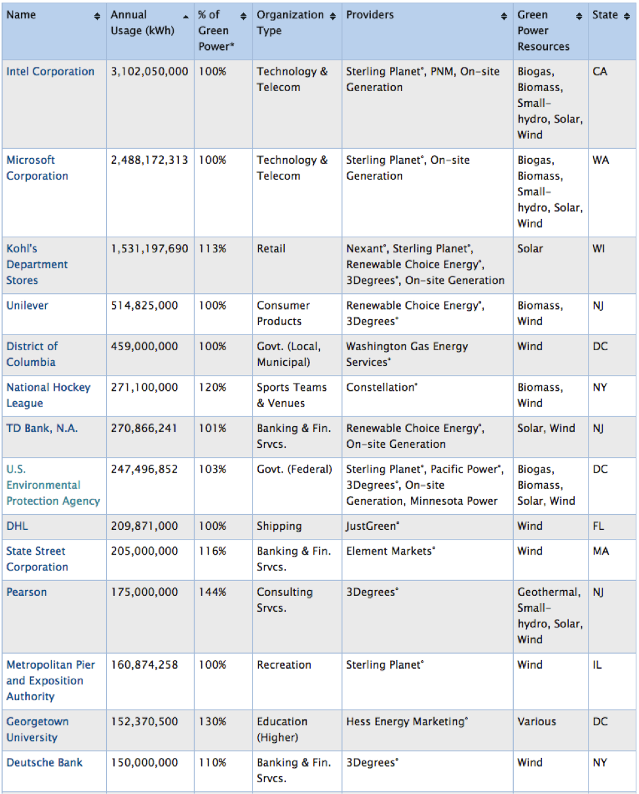This screenshot has height=794, width=639.
Task: Click the Organization Type header label
Action: coord(290,23)
